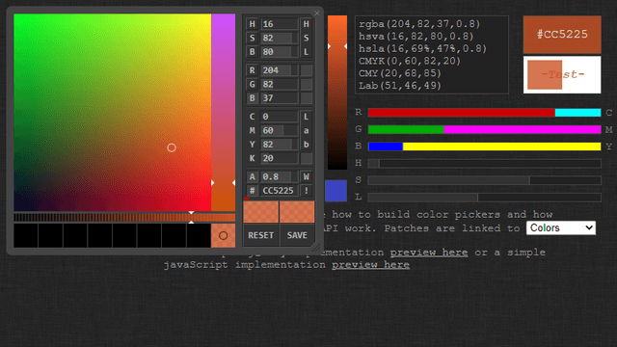The image size is (617, 347).
Task: Click the magenta input field showing 60
Action: pos(280,130)
